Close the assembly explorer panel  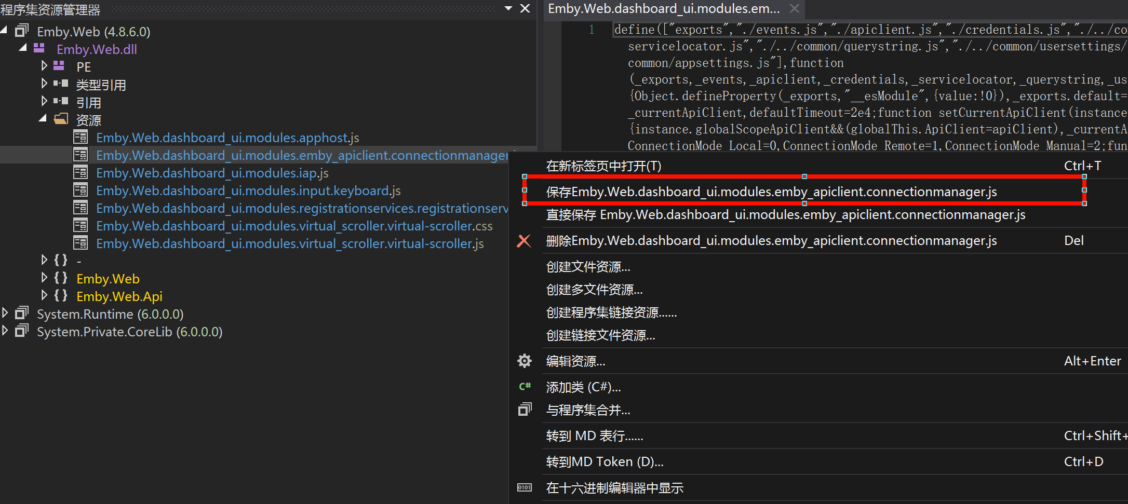pyautogui.click(x=525, y=8)
